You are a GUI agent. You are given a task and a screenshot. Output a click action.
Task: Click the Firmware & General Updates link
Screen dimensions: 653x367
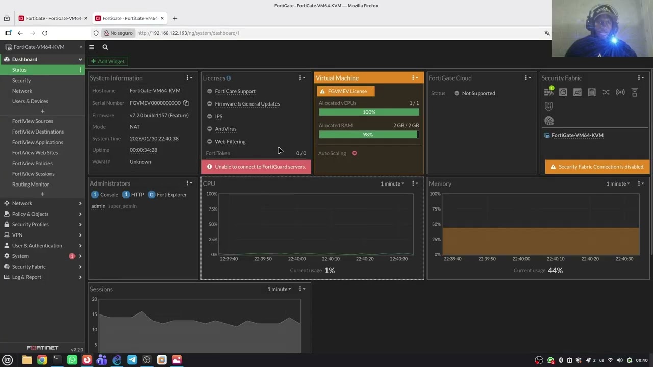[247, 104]
